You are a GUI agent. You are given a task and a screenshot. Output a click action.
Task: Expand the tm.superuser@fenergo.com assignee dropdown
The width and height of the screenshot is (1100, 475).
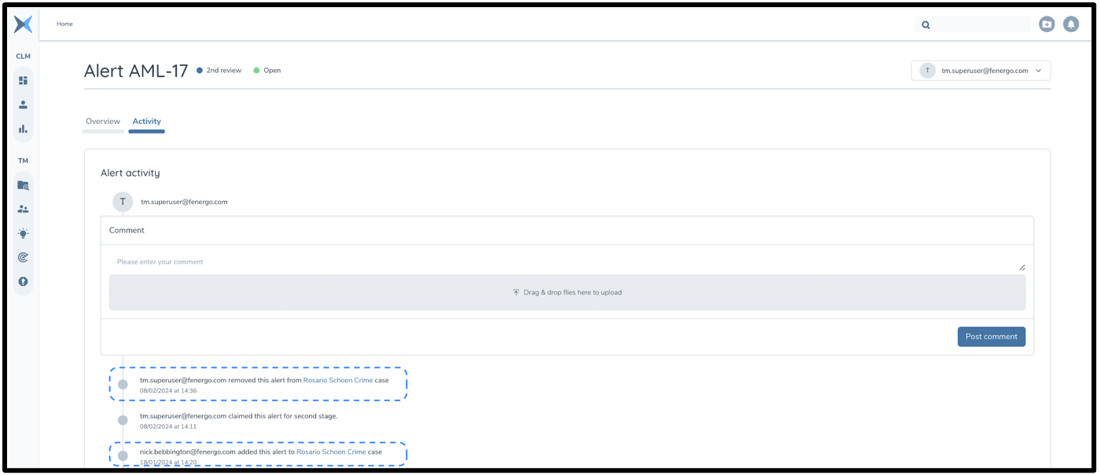click(x=1038, y=71)
